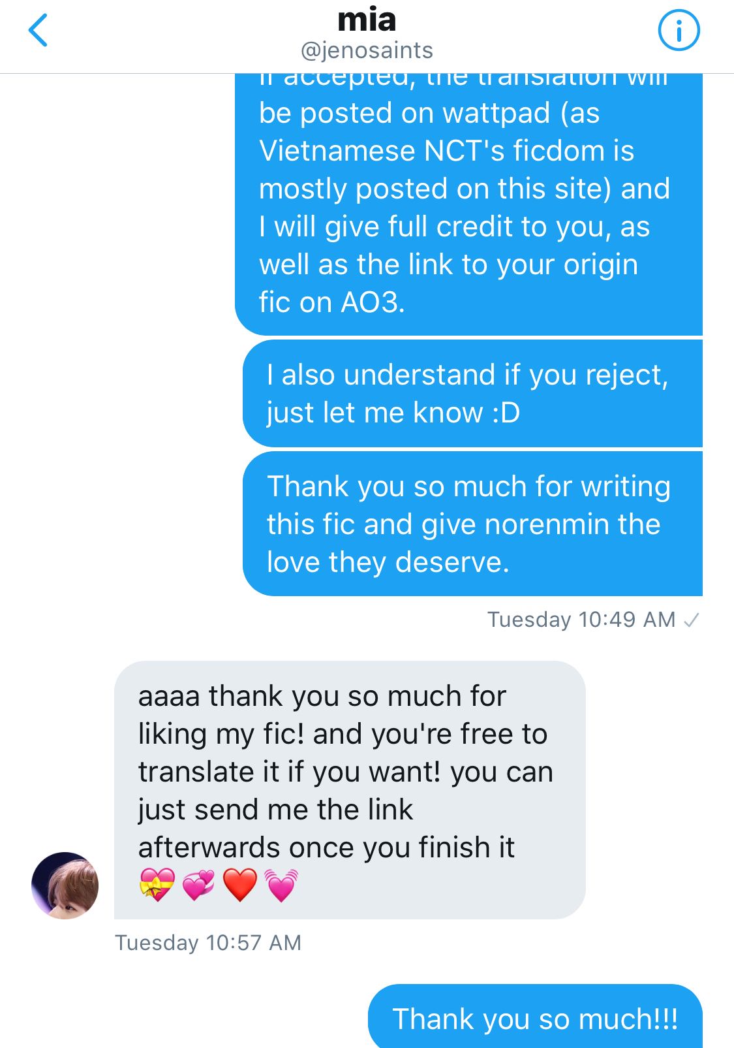
Task: Open mia's profile name header
Action: (367, 20)
